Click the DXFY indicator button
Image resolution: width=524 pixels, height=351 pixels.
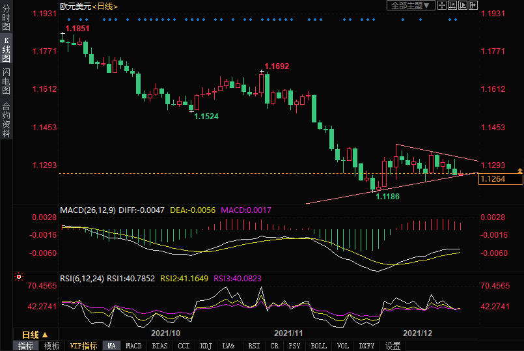pyautogui.click(x=366, y=346)
